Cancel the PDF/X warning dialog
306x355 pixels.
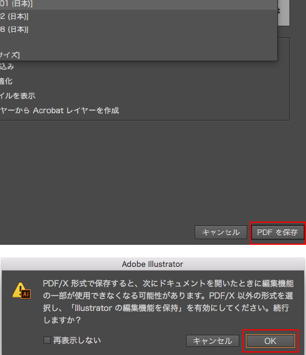tap(212, 341)
